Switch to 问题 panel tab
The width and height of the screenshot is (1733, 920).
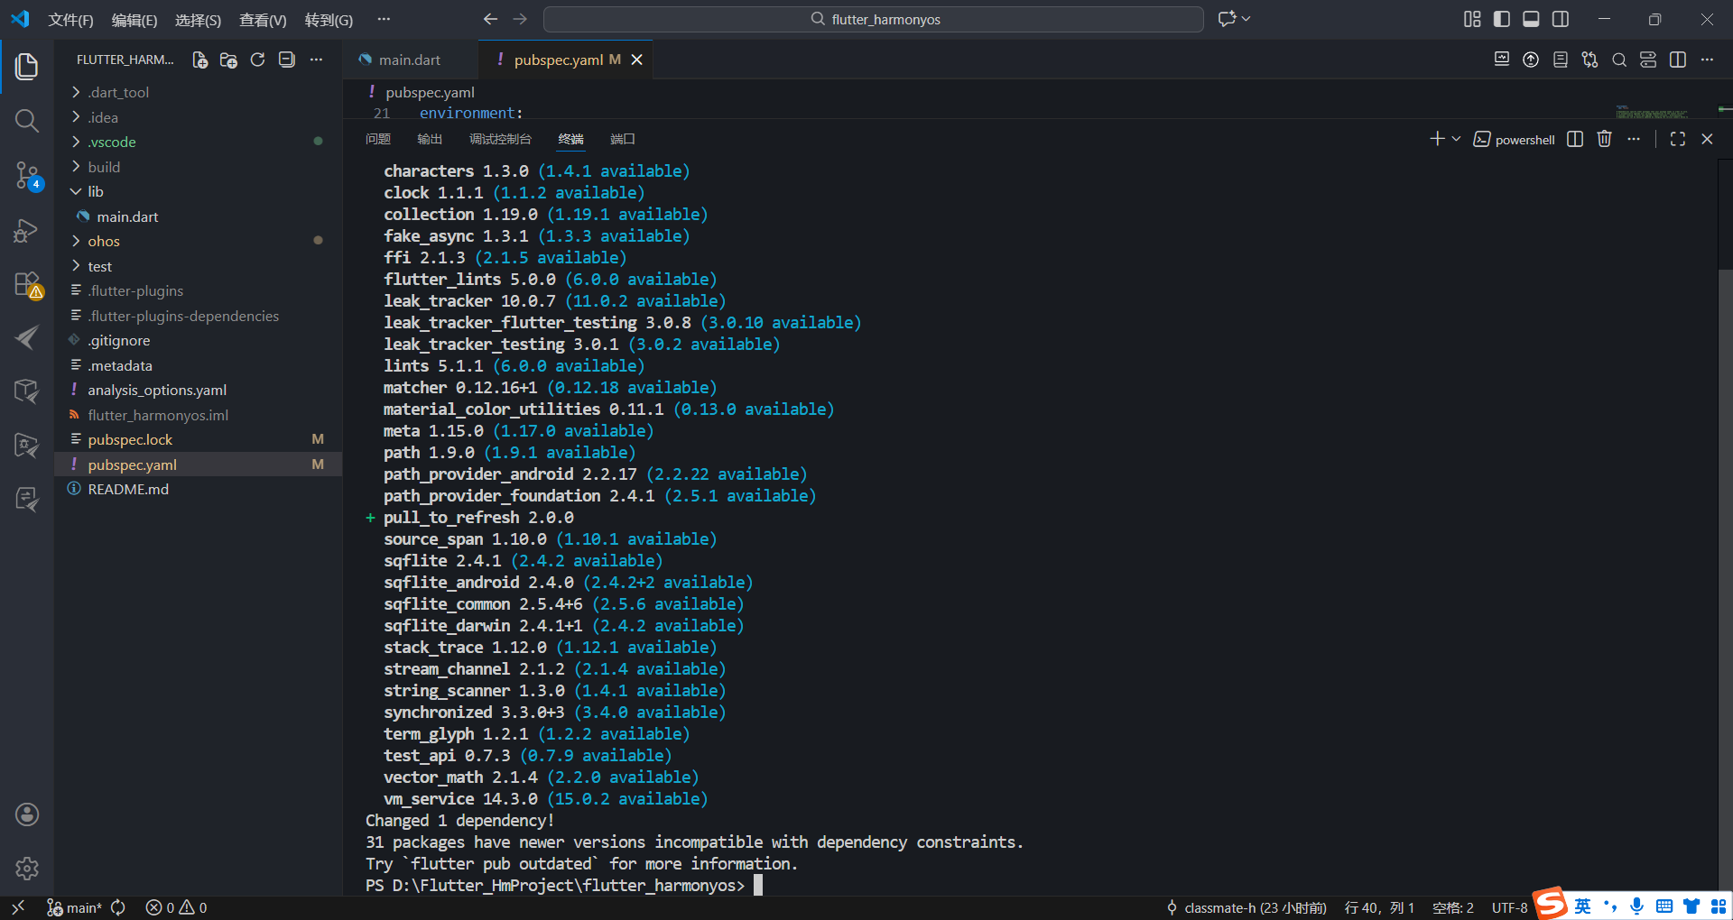tap(378, 139)
